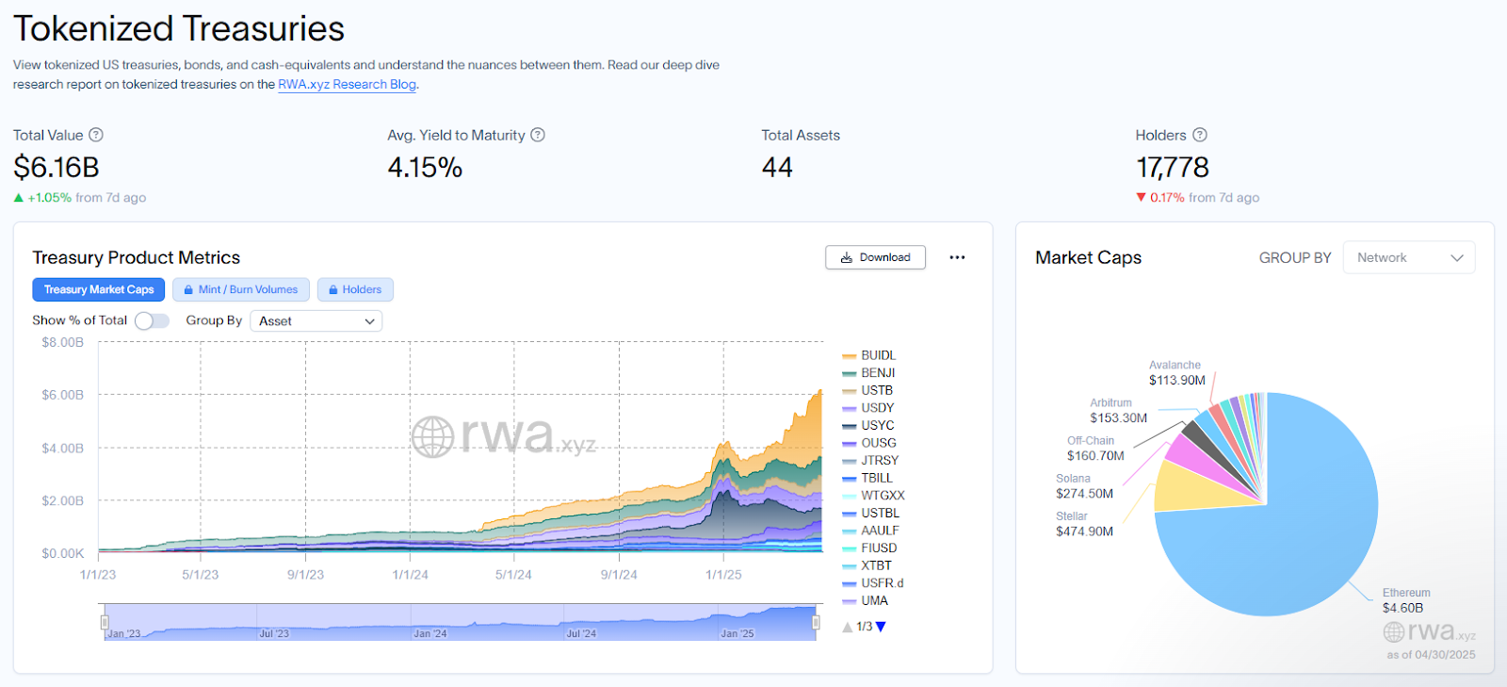Click the +1.05% from 7d ago text
This screenshot has height=687, width=1507.
(x=80, y=198)
